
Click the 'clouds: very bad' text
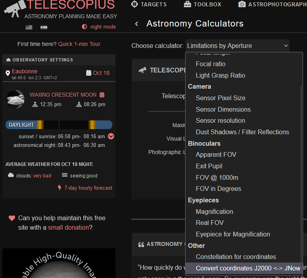pyautogui.click(x=34, y=176)
